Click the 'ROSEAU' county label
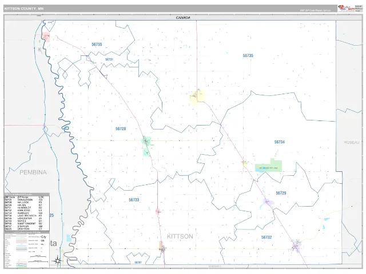This screenshot has width=366, height=274. 352,142
